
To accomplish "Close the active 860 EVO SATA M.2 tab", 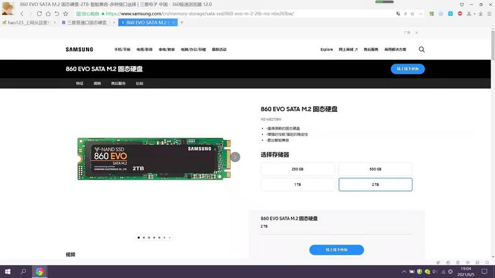I will (x=173, y=22).
